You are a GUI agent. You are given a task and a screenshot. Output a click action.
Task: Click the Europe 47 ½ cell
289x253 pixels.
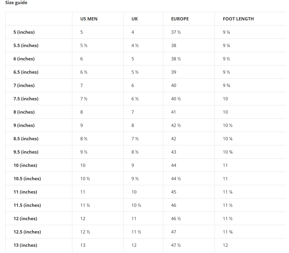coord(176,245)
